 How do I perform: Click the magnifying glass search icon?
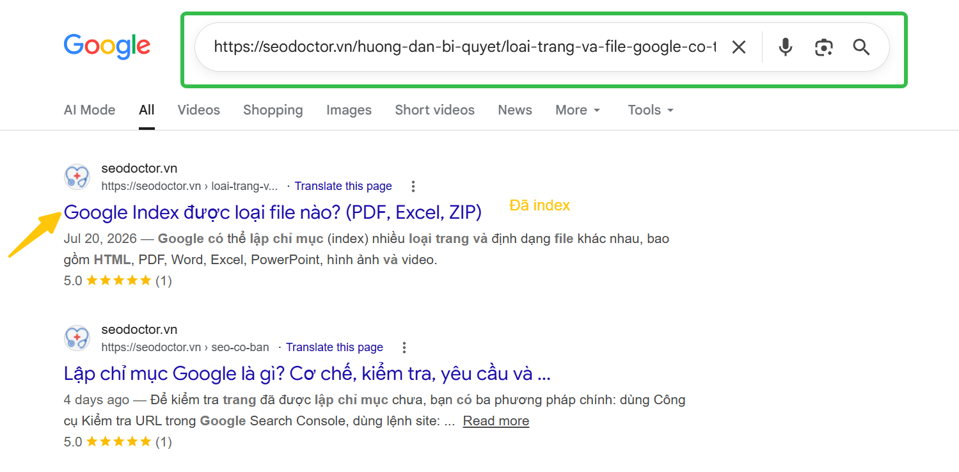pyautogui.click(x=862, y=47)
